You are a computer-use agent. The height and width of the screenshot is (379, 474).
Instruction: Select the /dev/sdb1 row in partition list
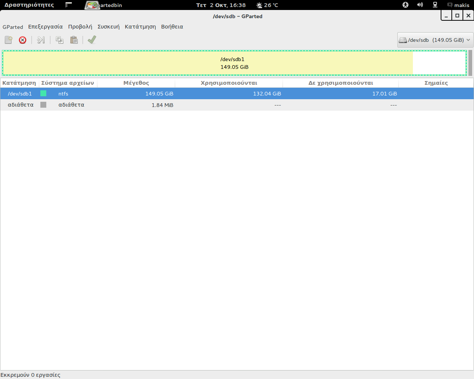(x=237, y=94)
